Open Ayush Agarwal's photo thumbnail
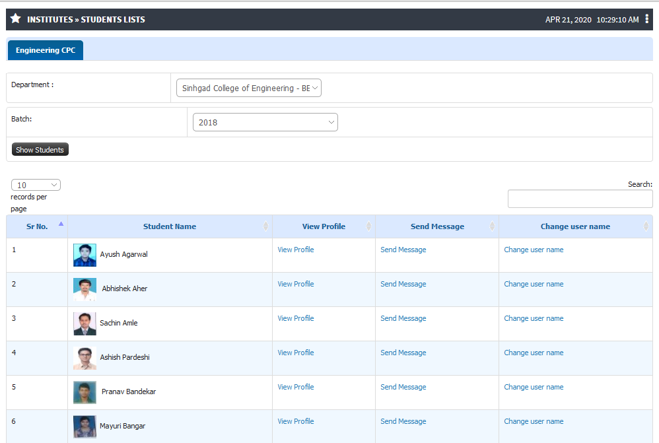Screen dimensions: 659x443 click(x=85, y=255)
